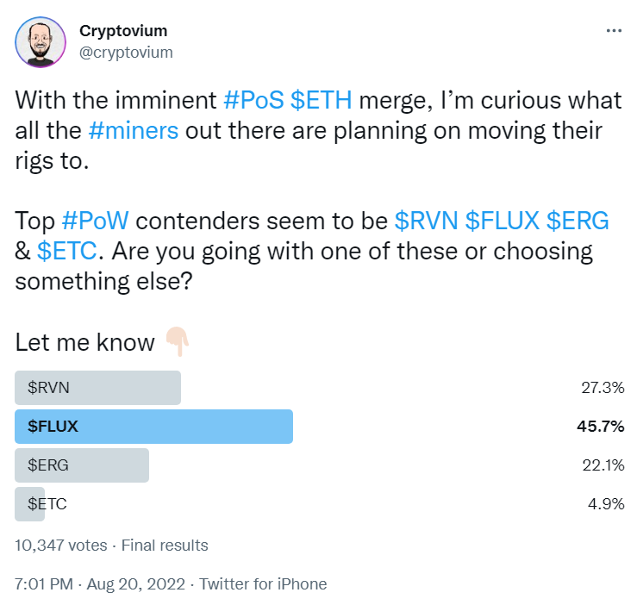
Task: Click the Twitter for iPhone source label
Action: (263, 583)
